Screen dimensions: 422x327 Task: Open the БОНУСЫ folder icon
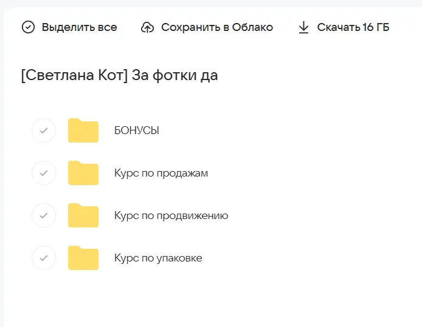click(83, 130)
